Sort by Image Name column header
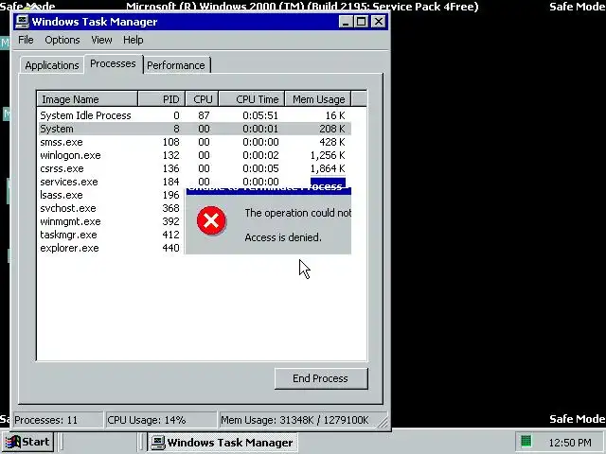This screenshot has width=606, height=454. [87, 99]
